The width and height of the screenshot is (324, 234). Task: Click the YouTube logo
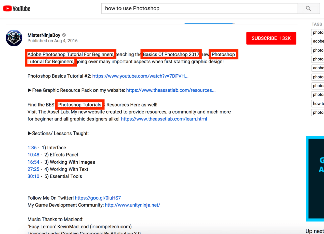17,8
